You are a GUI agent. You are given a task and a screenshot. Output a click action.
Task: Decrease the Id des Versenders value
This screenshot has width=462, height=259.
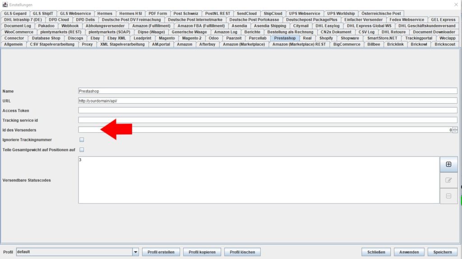click(455, 131)
